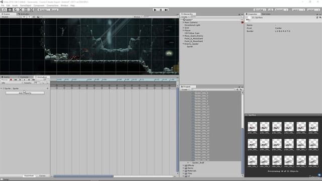Image resolution: width=322 pixels, height=181 pixels.
Task: Pause the game with Pause button
Action: tap(161, 10)
